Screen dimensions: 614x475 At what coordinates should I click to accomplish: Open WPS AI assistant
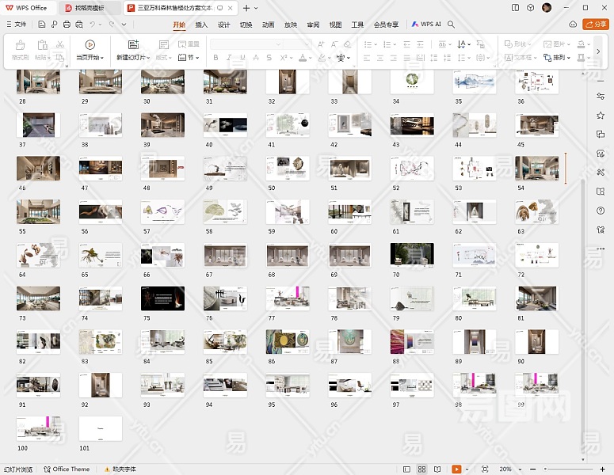coord(426,25)
